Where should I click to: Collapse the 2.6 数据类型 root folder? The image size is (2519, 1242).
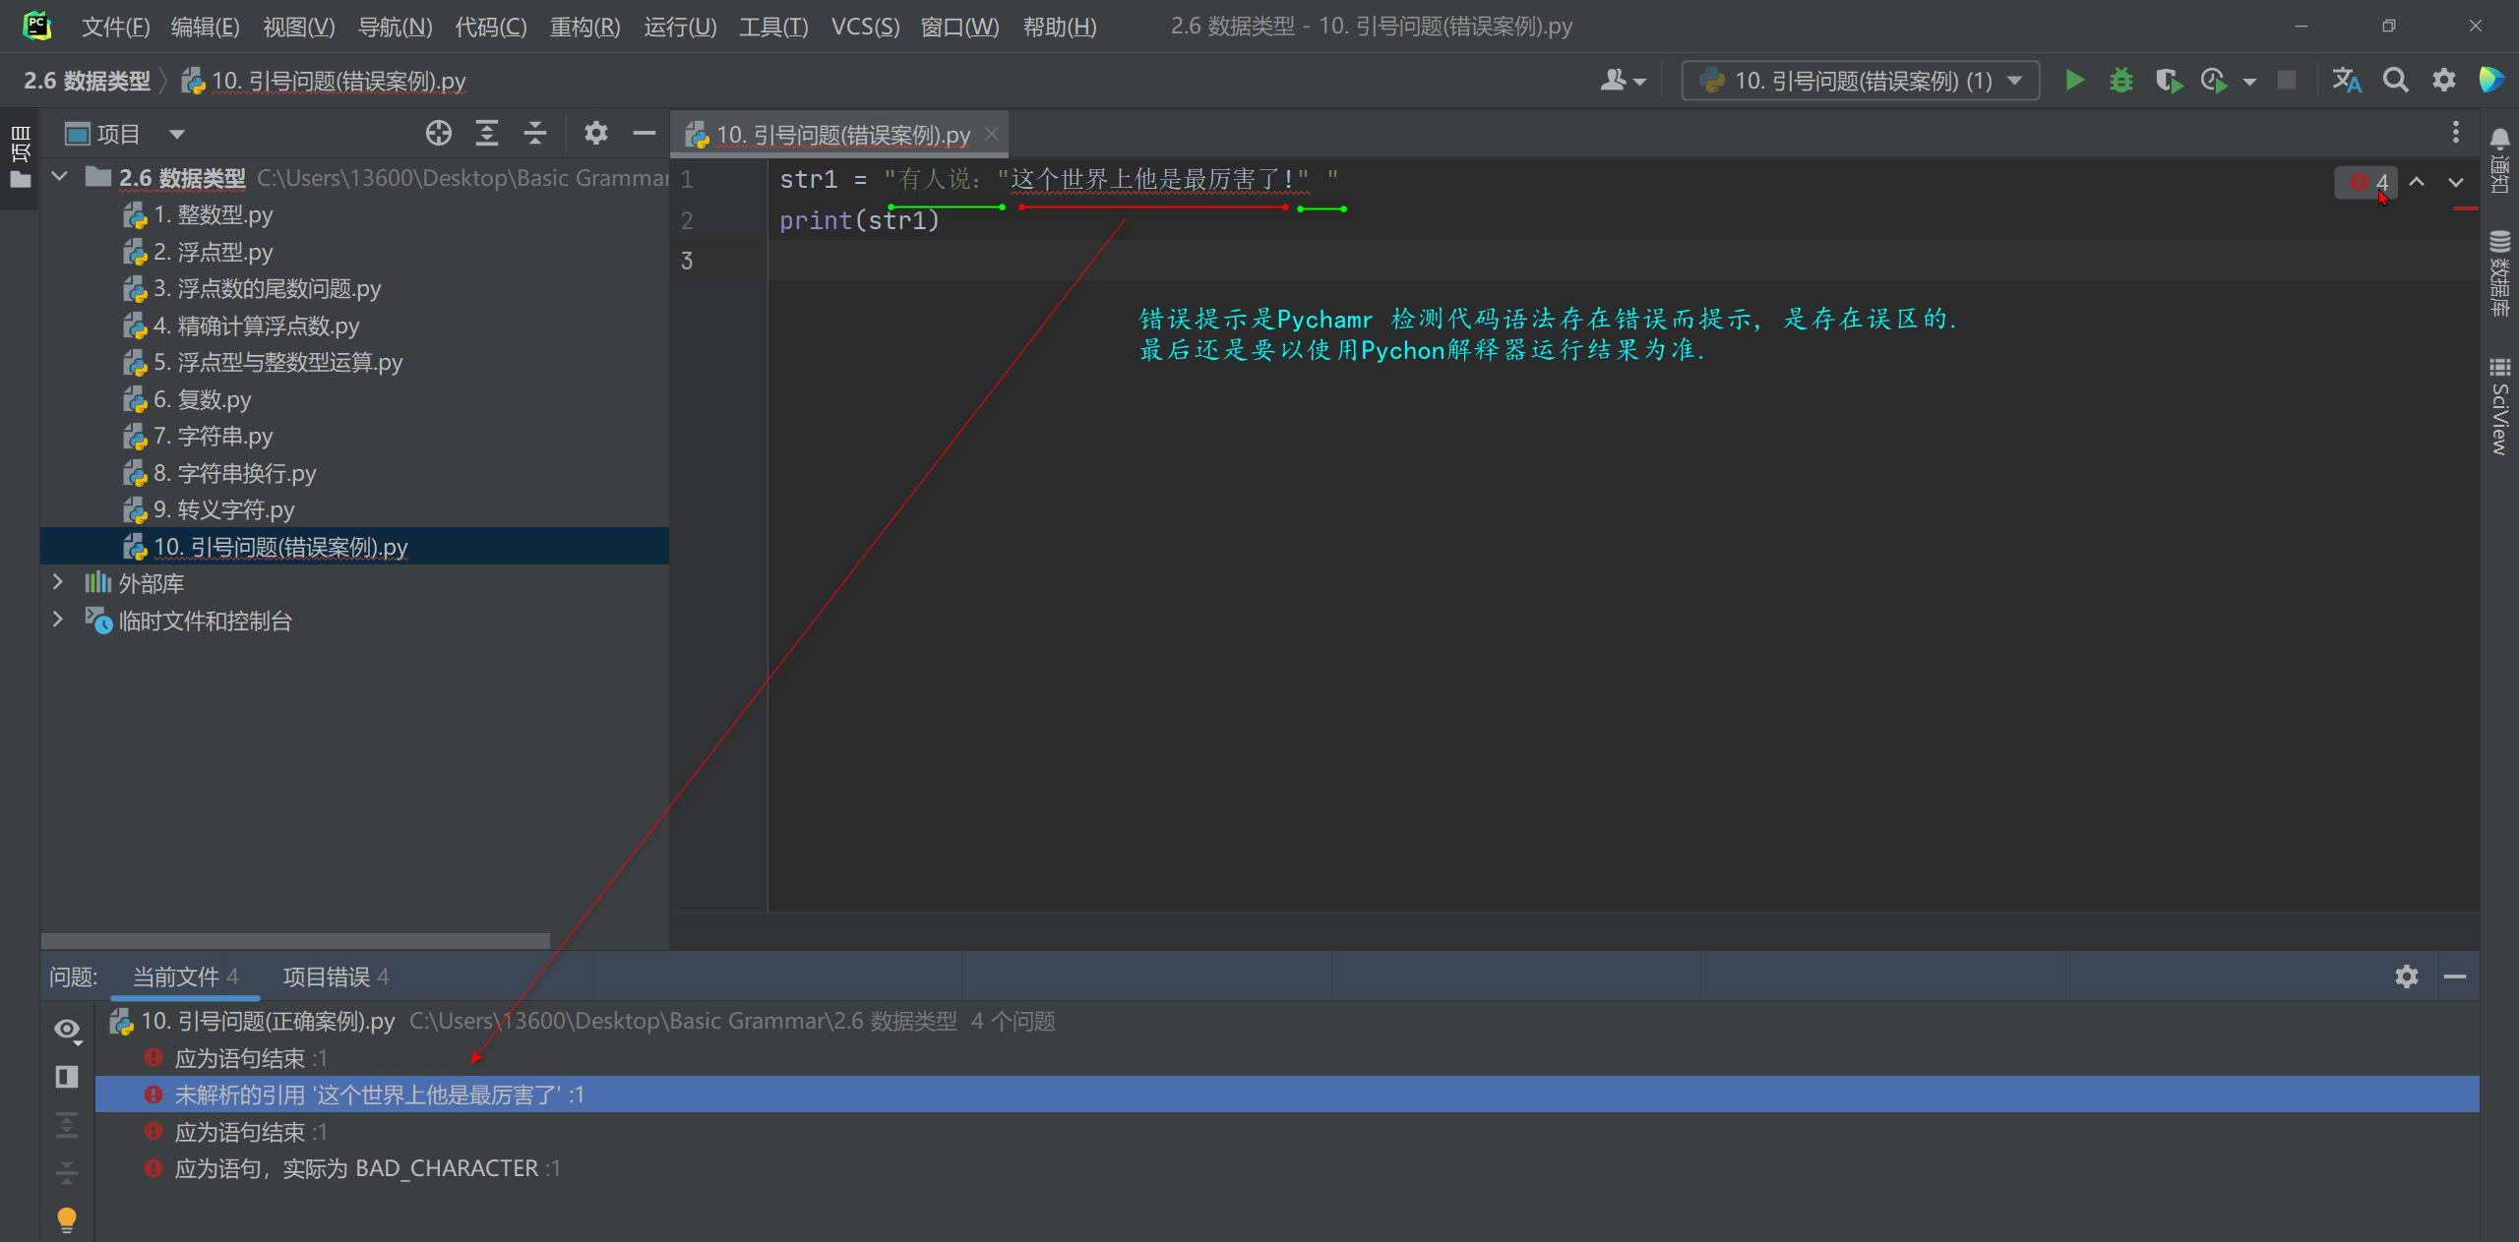coord(60,177)
